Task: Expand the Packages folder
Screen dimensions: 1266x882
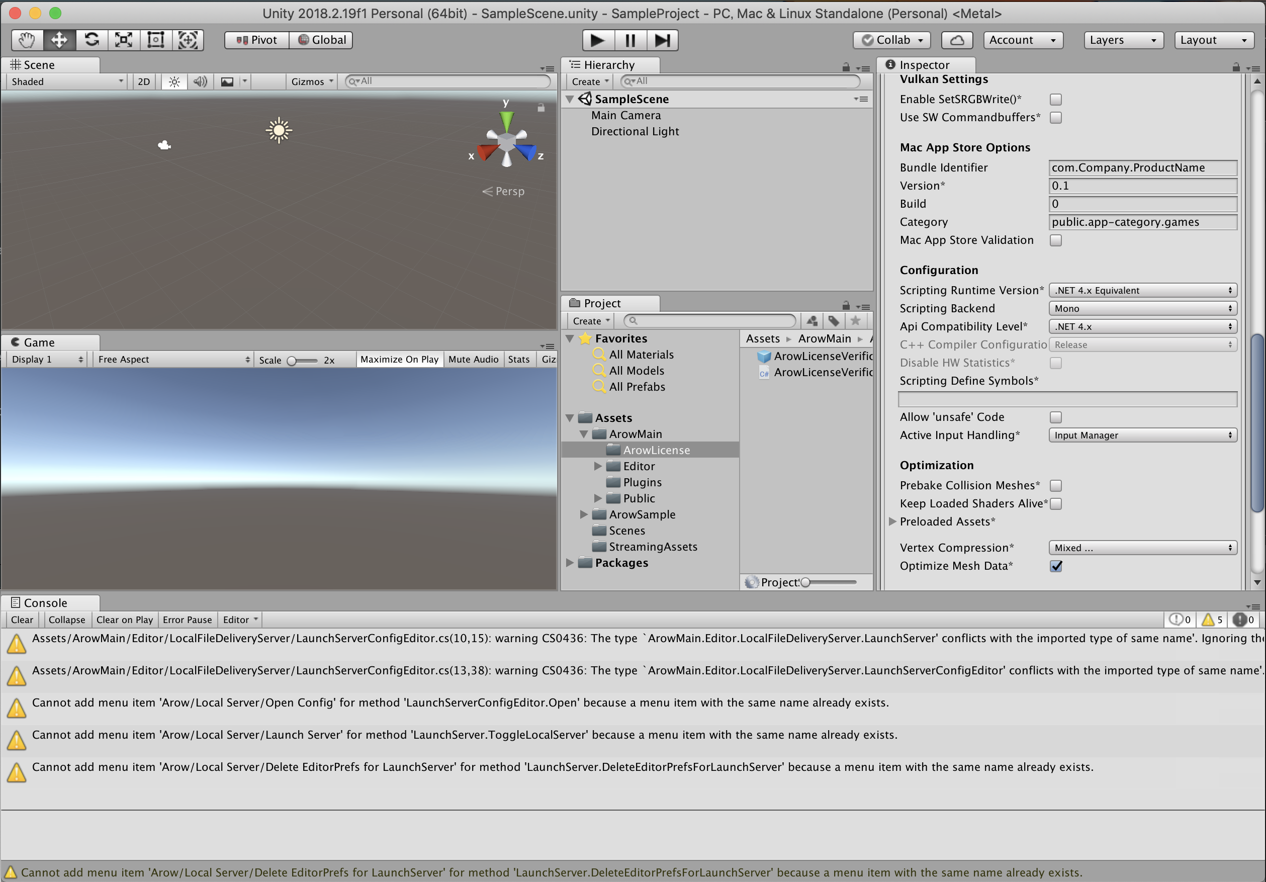Action: (x=570, y=563)
